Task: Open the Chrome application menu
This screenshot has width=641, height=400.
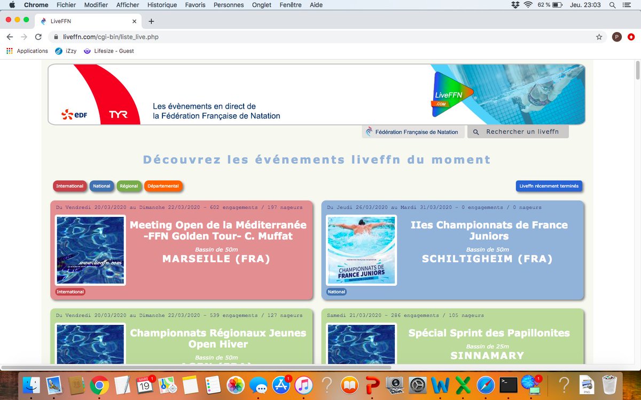Action: coord(36,5)
